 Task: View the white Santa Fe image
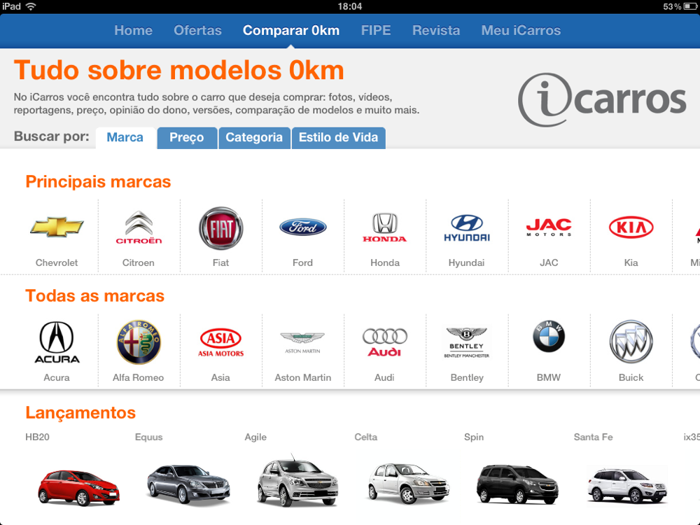point(626,486)
